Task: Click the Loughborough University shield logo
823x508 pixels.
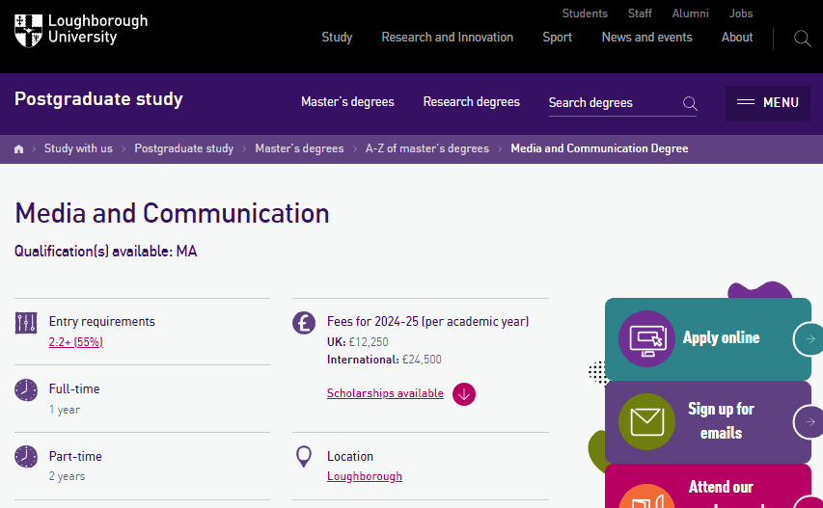Action: coord(28,31)
